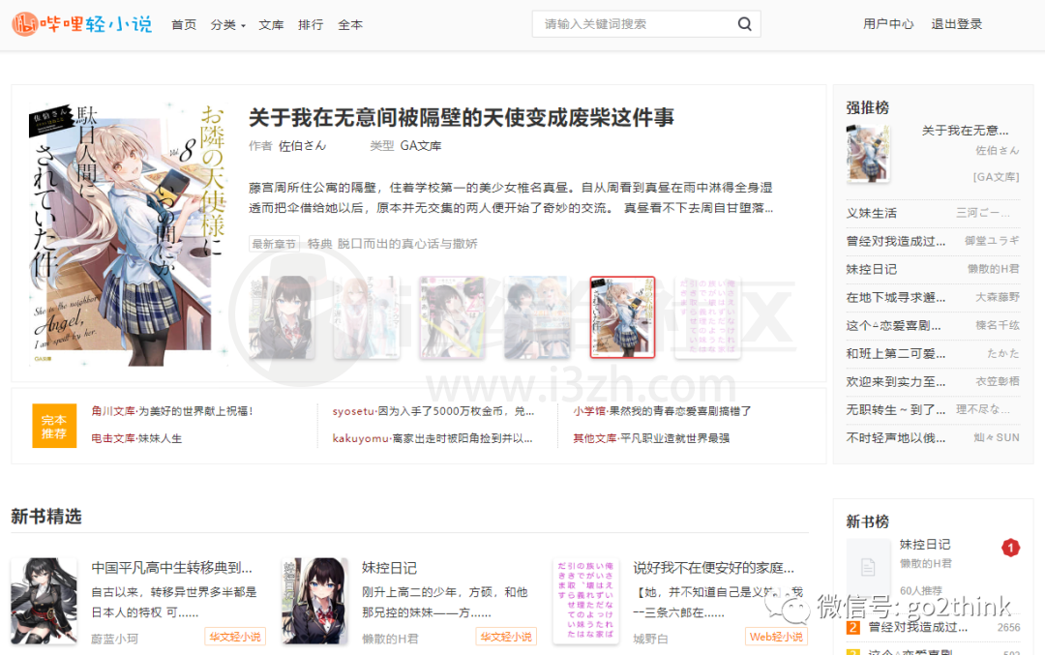Open 角川文库·为美好的世界献上祝福!
Viewport: 1045px width, 655px height.
click(172, 411)
